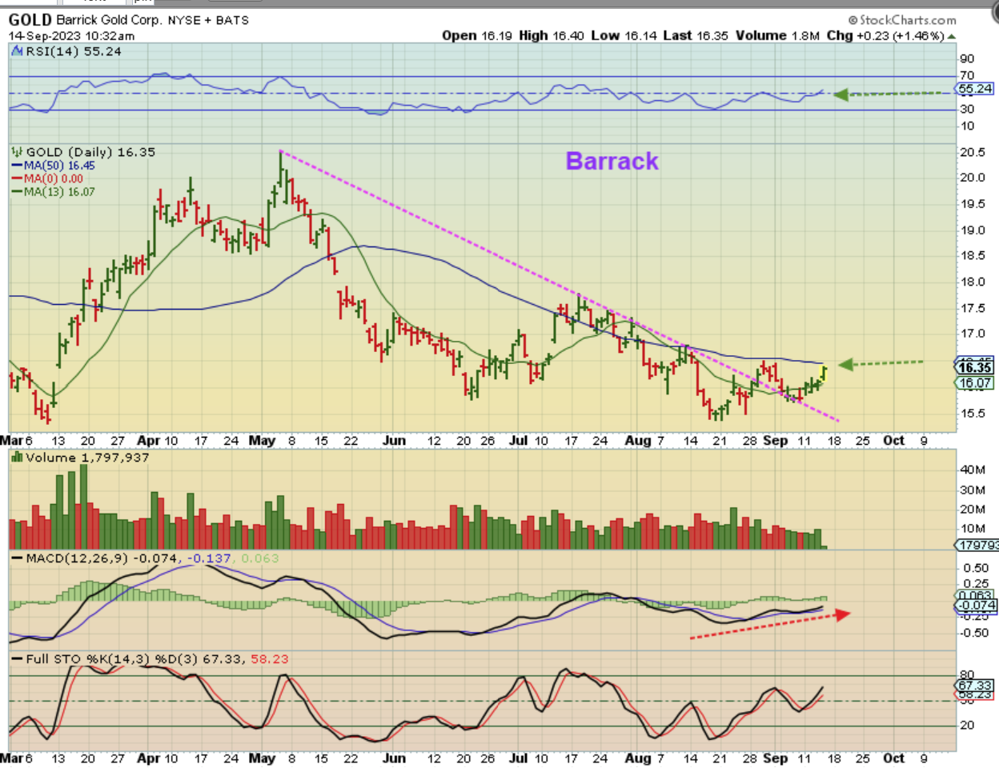Screen dimensions: 999x768
Task: Click the Apr label on the bottom date axis
Action: click(x=148, y=758)
